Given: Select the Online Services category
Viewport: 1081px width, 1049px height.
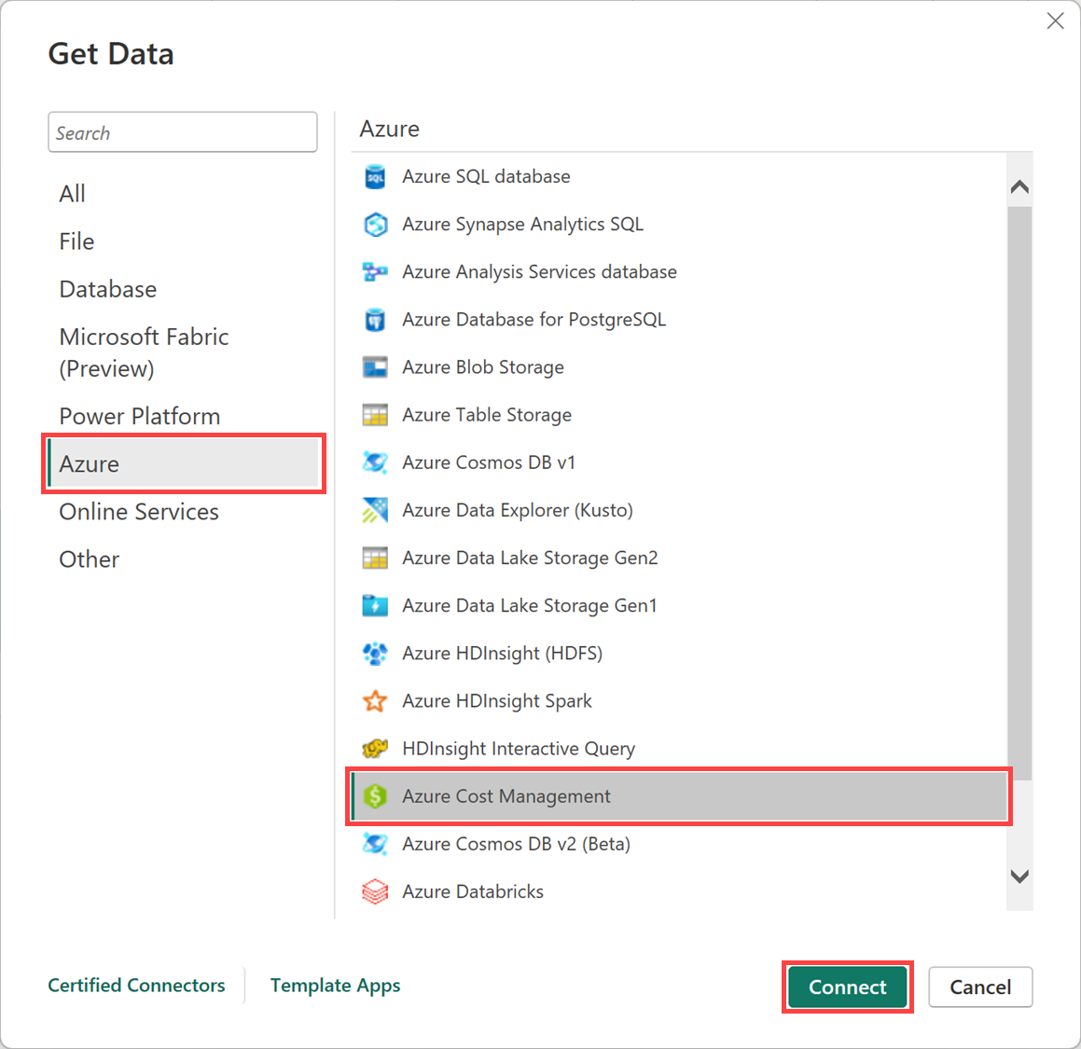Looking at the screenshot, I should (139, 512).
